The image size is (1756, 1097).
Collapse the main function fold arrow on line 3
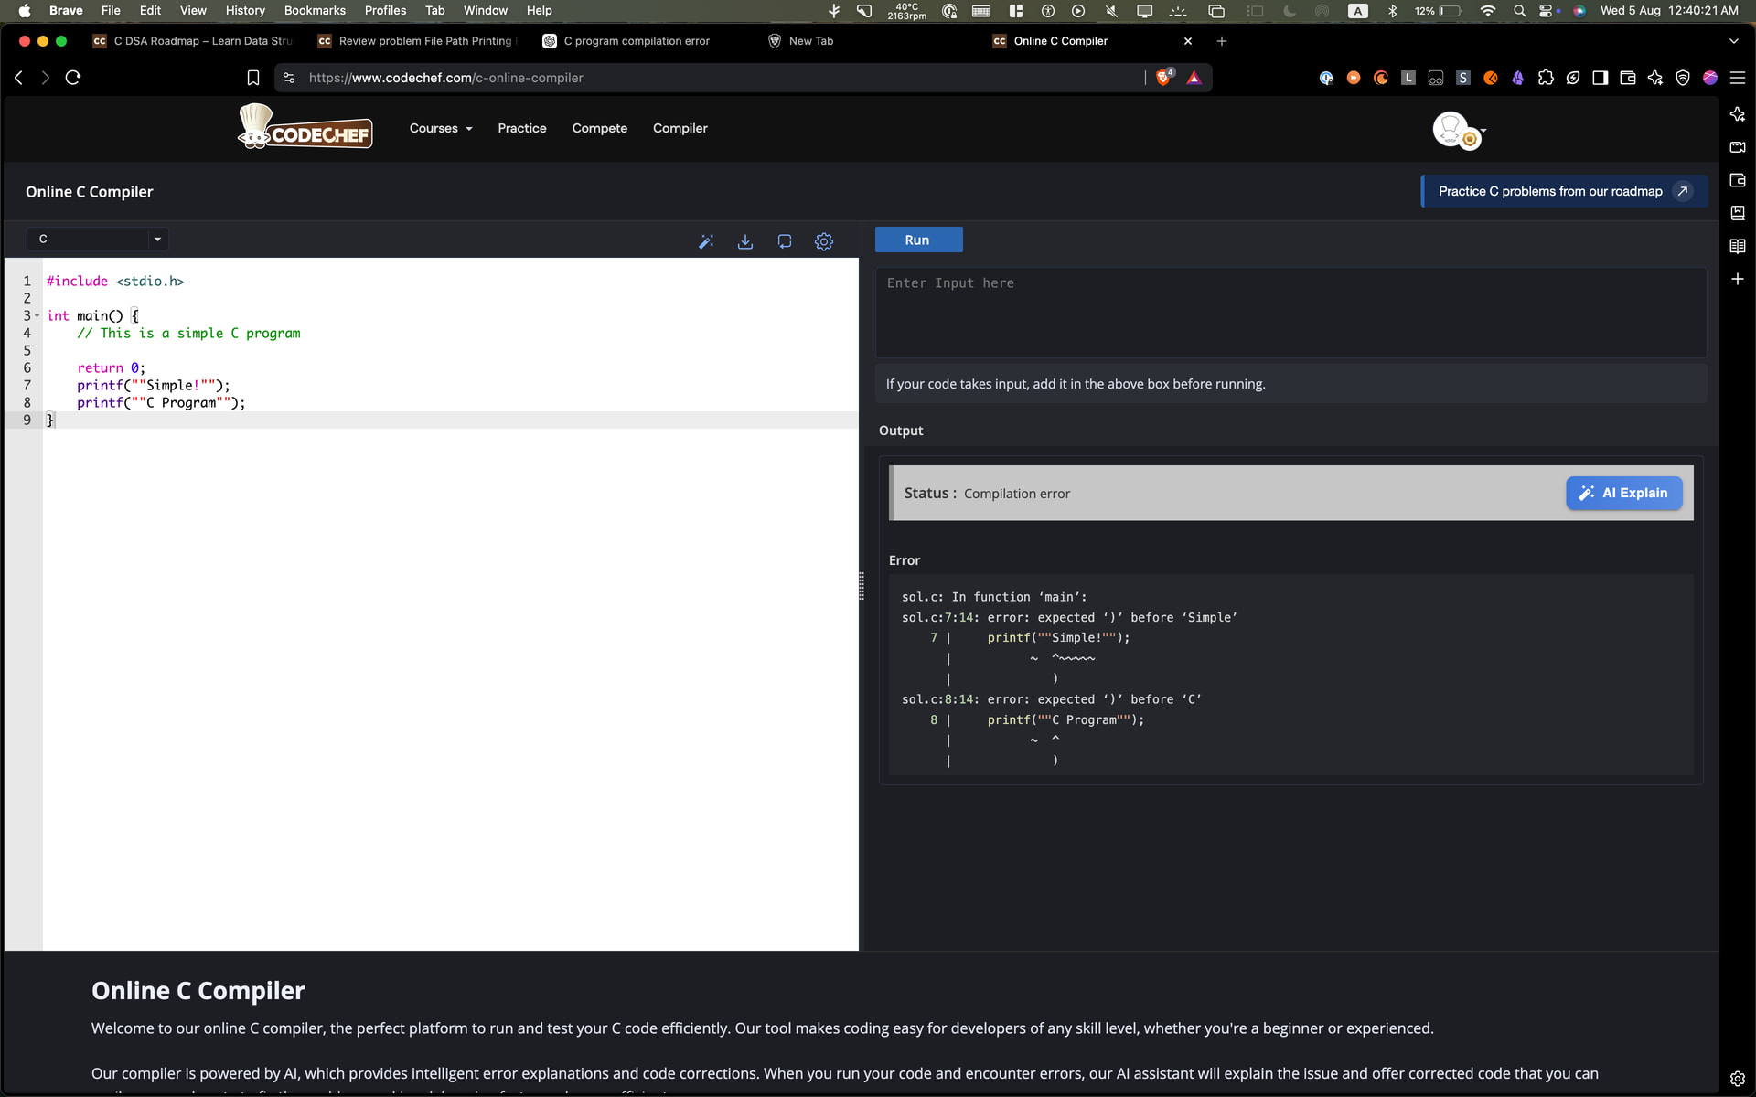coord(37,316)
